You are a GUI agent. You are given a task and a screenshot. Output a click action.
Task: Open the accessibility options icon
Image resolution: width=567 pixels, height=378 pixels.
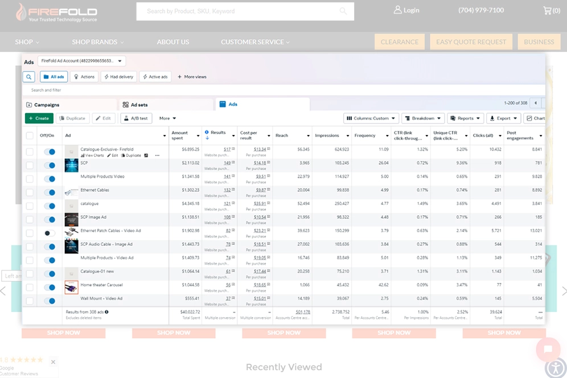coord(556,368)
